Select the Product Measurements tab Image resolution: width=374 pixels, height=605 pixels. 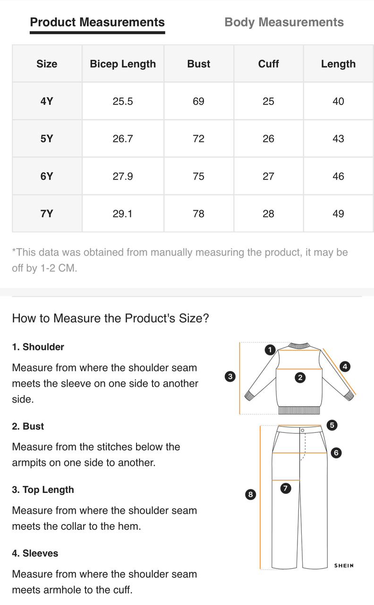(x=97, y=22)
